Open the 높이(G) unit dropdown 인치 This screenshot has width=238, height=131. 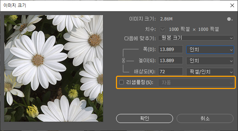pos(210,61)
